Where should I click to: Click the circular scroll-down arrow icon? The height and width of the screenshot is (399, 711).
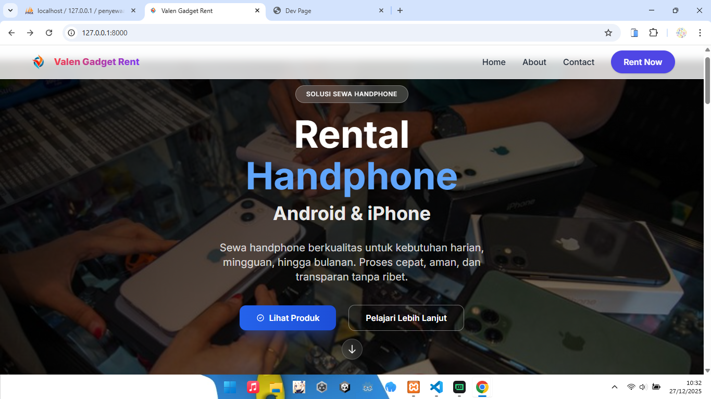pyautogui.click(x=352, y=349)
